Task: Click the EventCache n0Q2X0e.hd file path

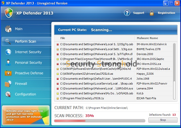Action: tap(95, 69)
